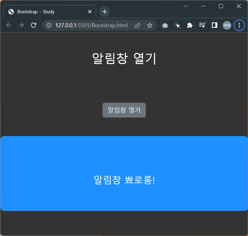Open the three-dot Chrome menu
This screenshot has width=248, height=236.
(239, 25)
